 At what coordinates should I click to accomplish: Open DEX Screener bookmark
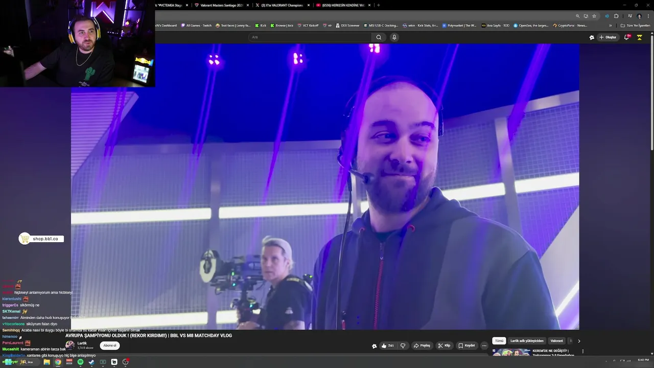pos(347,26)
